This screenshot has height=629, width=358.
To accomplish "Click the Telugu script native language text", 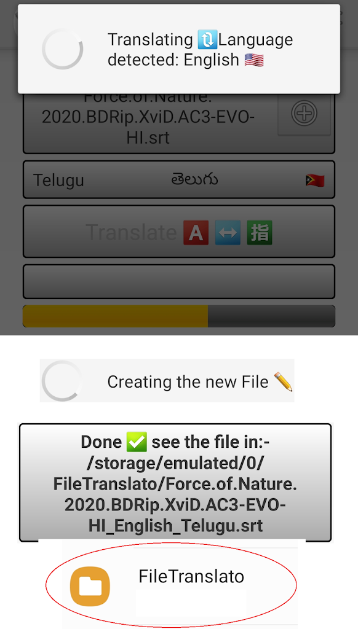I will pos(194,180).
